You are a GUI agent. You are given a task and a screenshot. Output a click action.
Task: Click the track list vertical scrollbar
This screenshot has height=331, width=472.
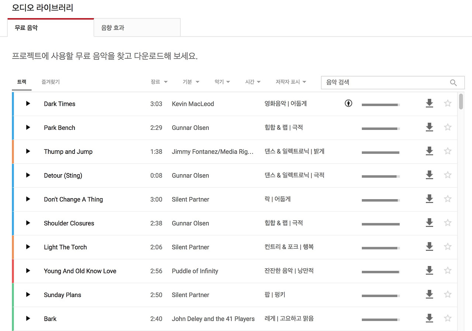(461, 101)
